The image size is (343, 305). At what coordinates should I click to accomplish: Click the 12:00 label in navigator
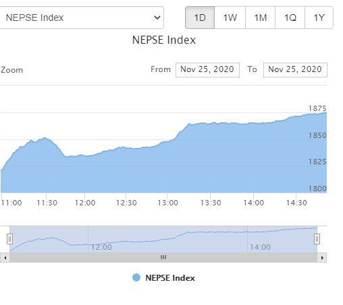pos(101,247)
